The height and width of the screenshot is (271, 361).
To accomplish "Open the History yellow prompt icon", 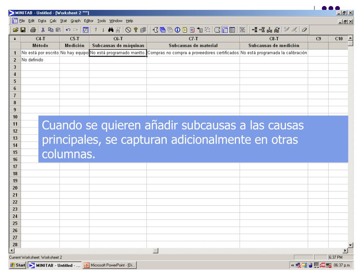I will (185, 30).
